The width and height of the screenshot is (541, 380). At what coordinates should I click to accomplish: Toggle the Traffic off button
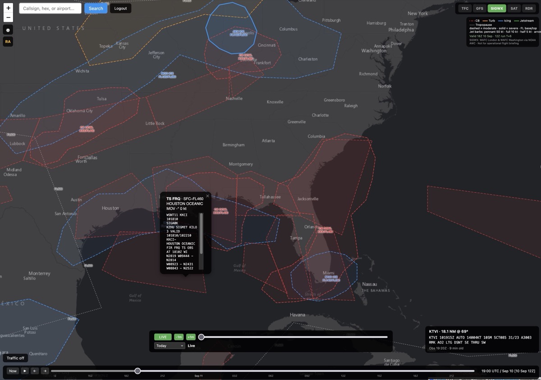pos(15,358)
